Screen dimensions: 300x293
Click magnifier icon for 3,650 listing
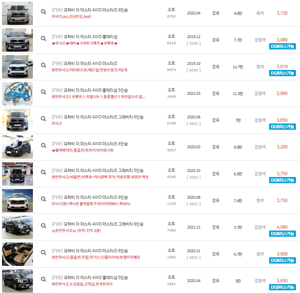tap(44, 279)
